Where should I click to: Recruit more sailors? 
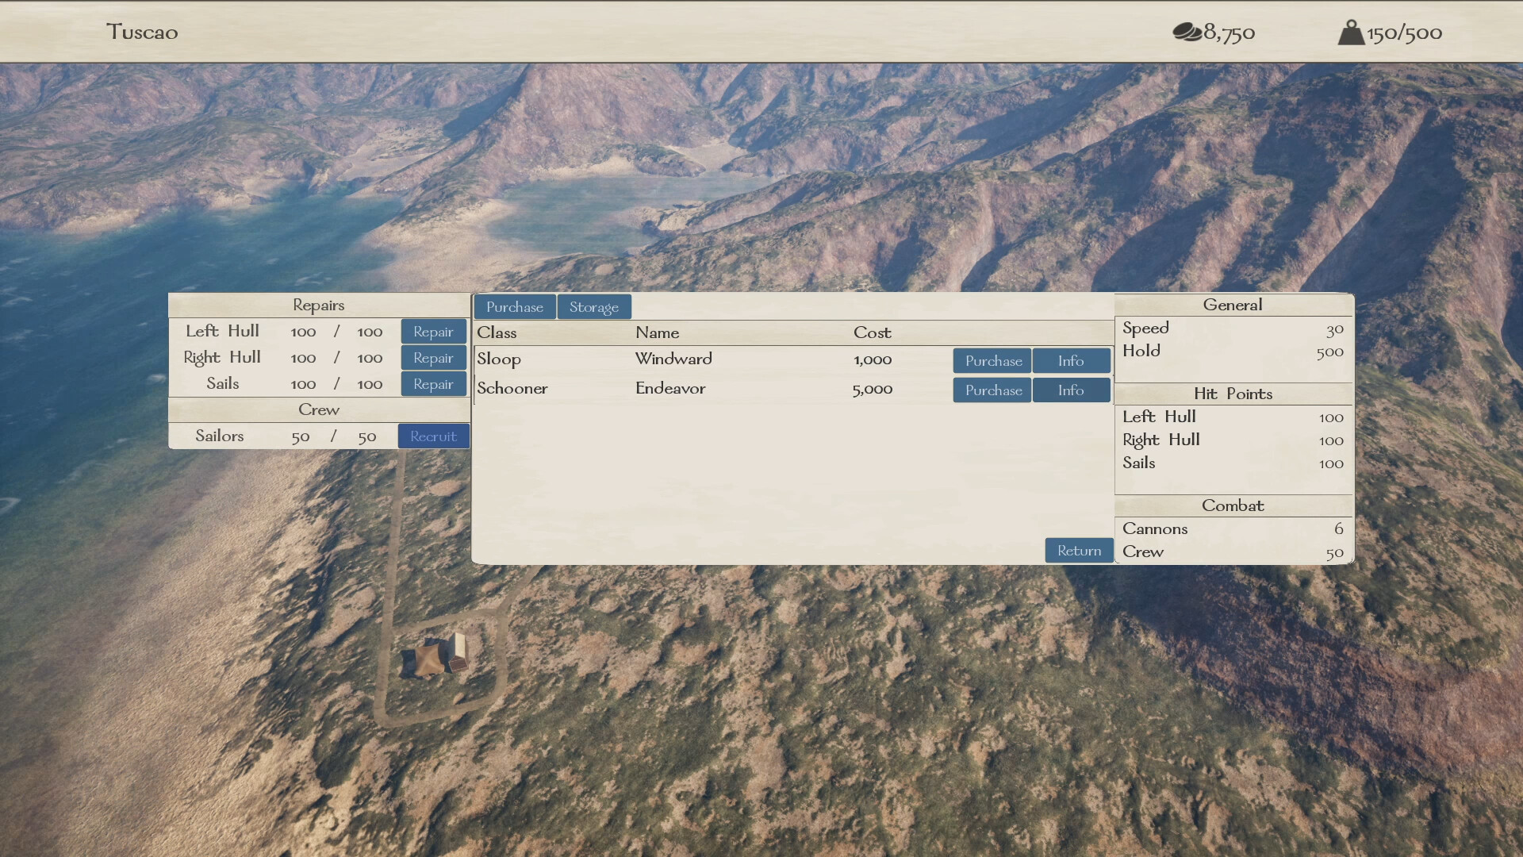coord(433,436)
